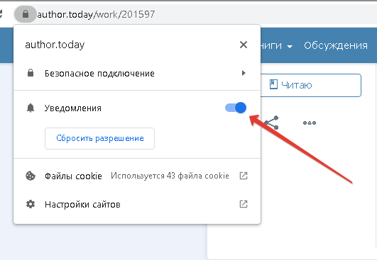Click the URL author.today/work/201597 in address bar
This screenshot has height=260, width=377.
click(96, 14)
